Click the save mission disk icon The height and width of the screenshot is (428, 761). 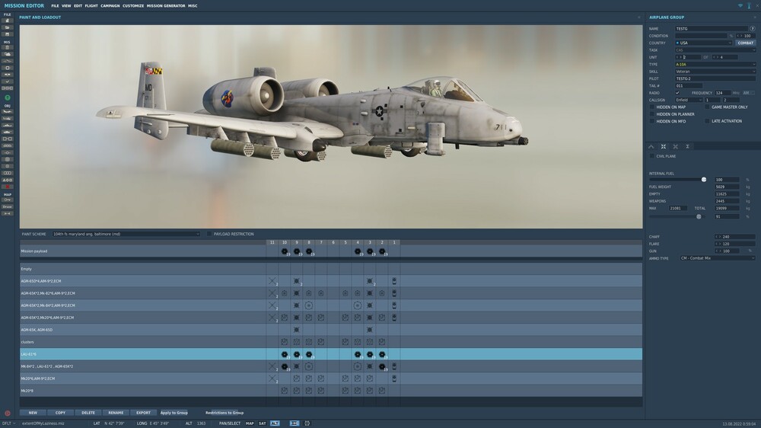coord(8,34)
